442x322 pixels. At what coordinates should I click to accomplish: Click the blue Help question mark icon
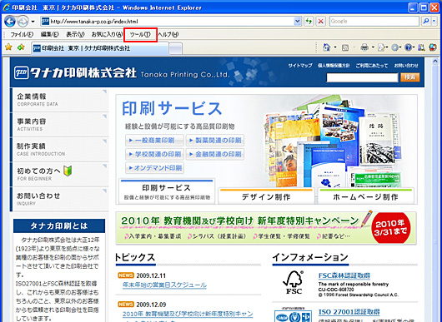coord(408,47)
